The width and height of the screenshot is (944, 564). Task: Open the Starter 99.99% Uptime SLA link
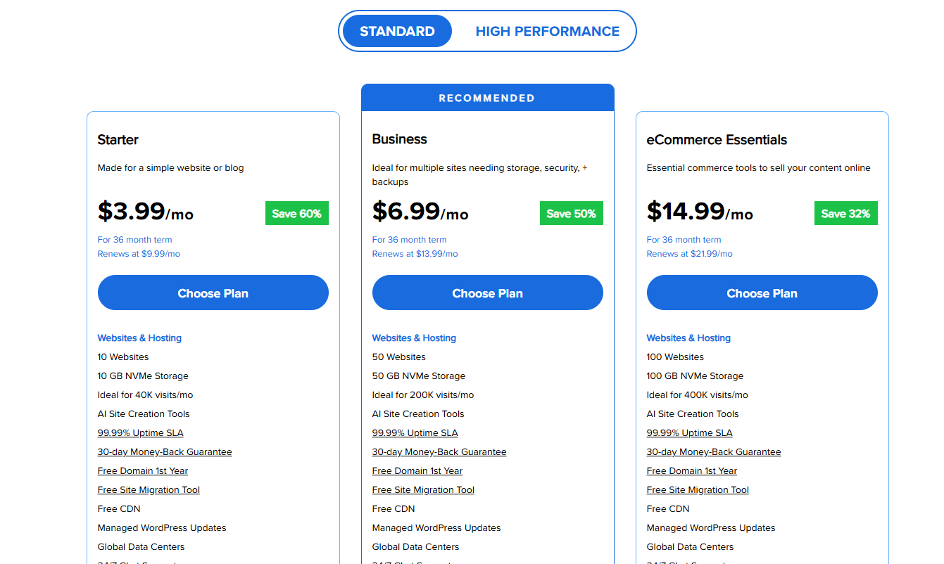coord(140,432)
